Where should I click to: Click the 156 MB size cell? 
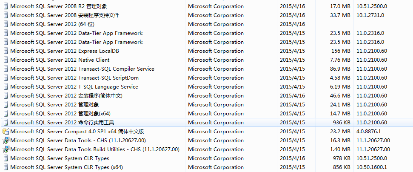point(341,51)
